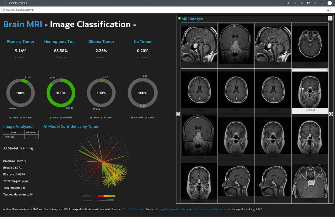This screenshot has width=335, height=222.
Task: Open the CC0: Public Domain license link
Action: (133, 209)
